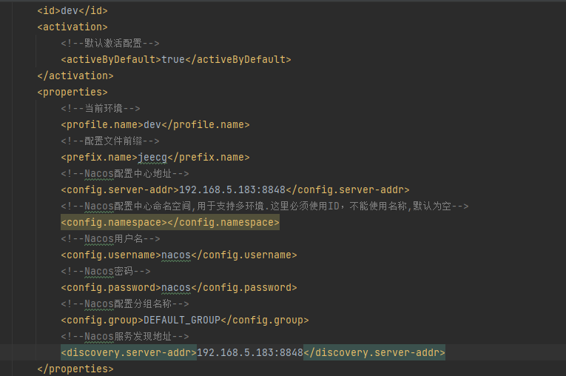
Task: Click the comment 默认激活配置
Action: pyautogui.click(x=110, y=44)
